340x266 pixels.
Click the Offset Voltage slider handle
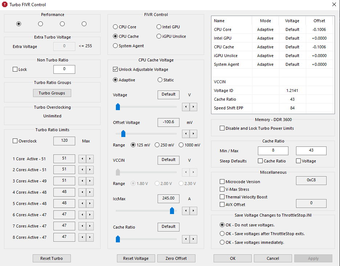click(123, 134)
